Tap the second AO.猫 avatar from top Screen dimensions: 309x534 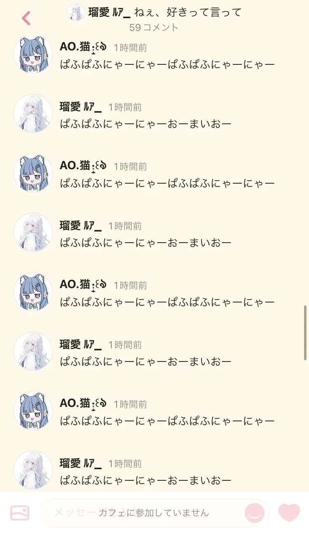[33, 173]
